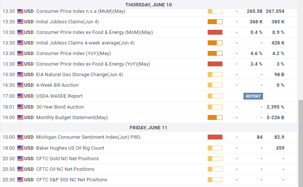Image resolution: width=303 pixels, height=187 pixels.
Task: Click the REPORT button for USDA WASDE
Action: [x=253, y=96]
